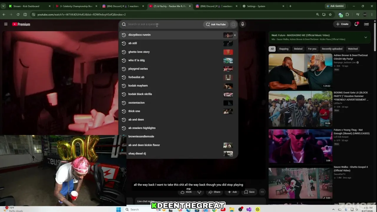Select the 'For you' filter chip
Image resolution: width=377 pixels, height=212 pixels.
coord(312,49)
